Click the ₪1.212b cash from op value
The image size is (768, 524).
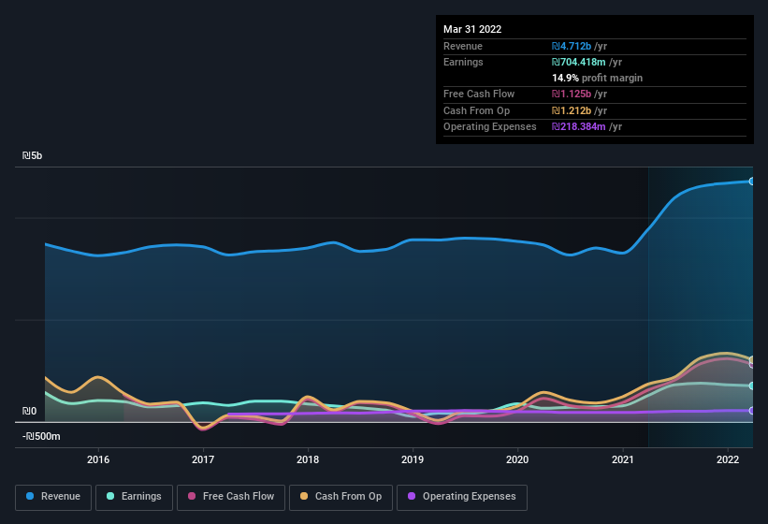tap(572, 110)
